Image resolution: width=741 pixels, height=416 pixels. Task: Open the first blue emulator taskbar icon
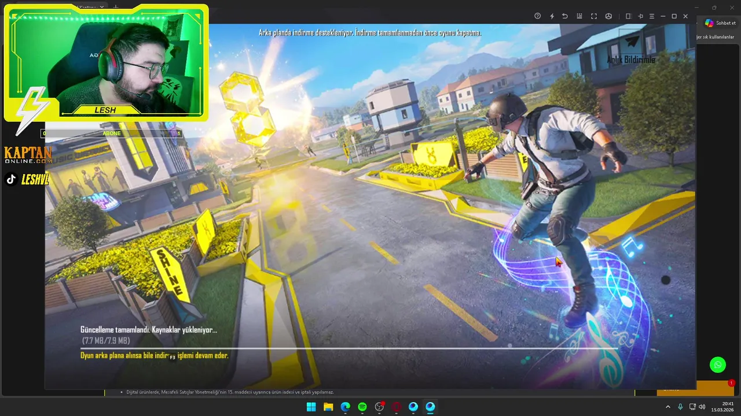tap(413, 407)
